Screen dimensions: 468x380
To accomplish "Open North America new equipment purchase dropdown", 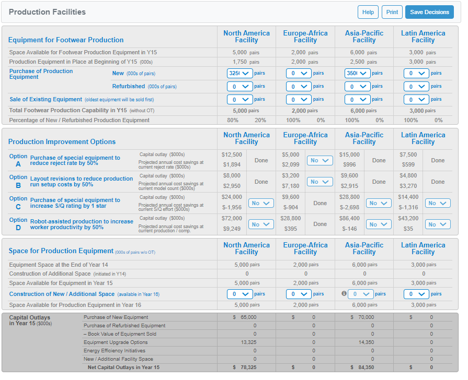I will 240,74.
